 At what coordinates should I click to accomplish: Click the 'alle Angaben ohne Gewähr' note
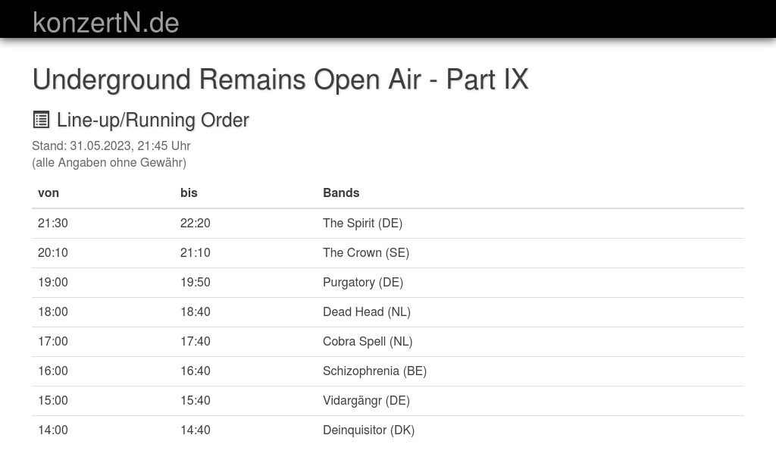point(109,162)
